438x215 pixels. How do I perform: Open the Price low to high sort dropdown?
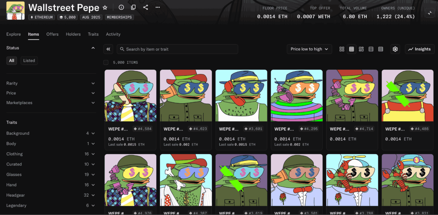coord(309,49)
